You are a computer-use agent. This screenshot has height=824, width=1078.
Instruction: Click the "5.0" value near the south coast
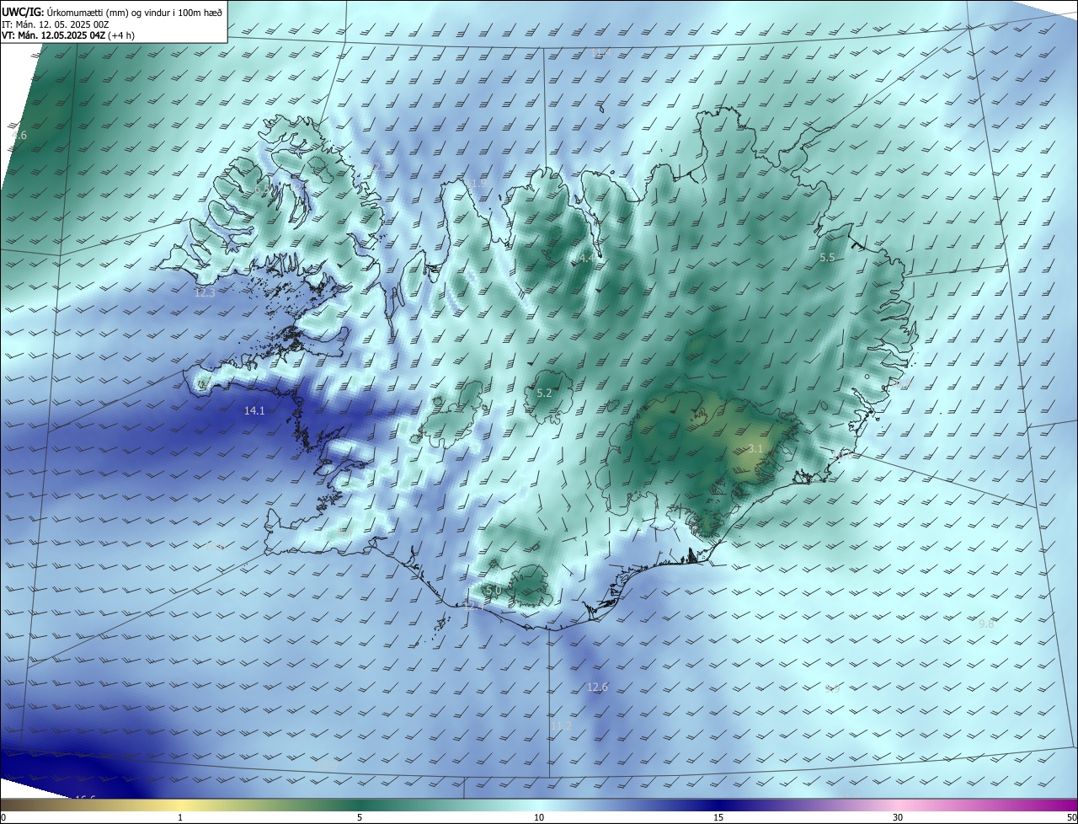click(494, 591)
